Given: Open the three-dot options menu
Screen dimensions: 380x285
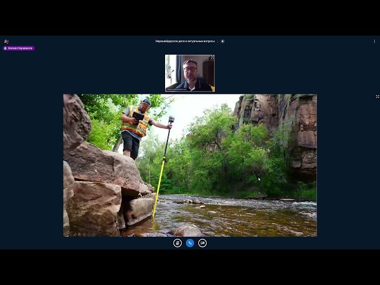Looking at the screenshot, I should pos(374,41).
